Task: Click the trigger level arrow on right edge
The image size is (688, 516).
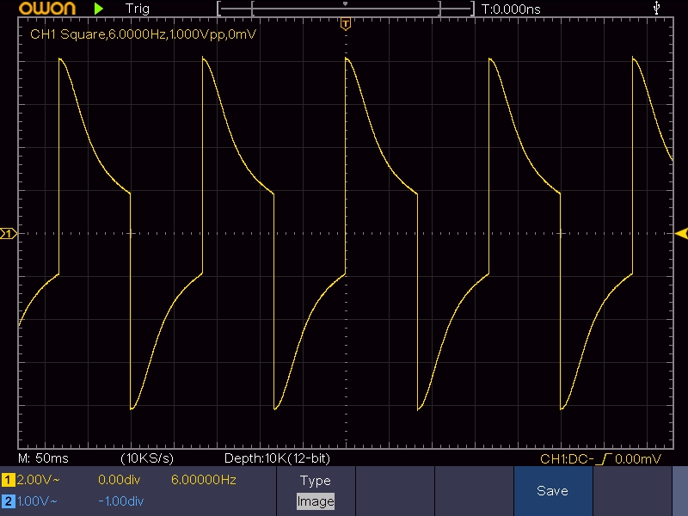Action: 681,233
